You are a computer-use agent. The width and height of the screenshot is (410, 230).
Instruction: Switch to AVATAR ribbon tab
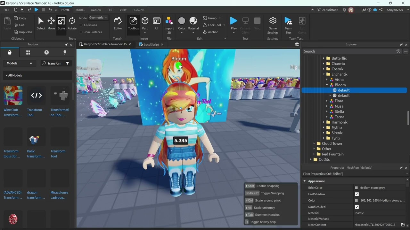[96, 10]
